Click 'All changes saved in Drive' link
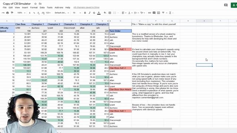 click(86, 7)
